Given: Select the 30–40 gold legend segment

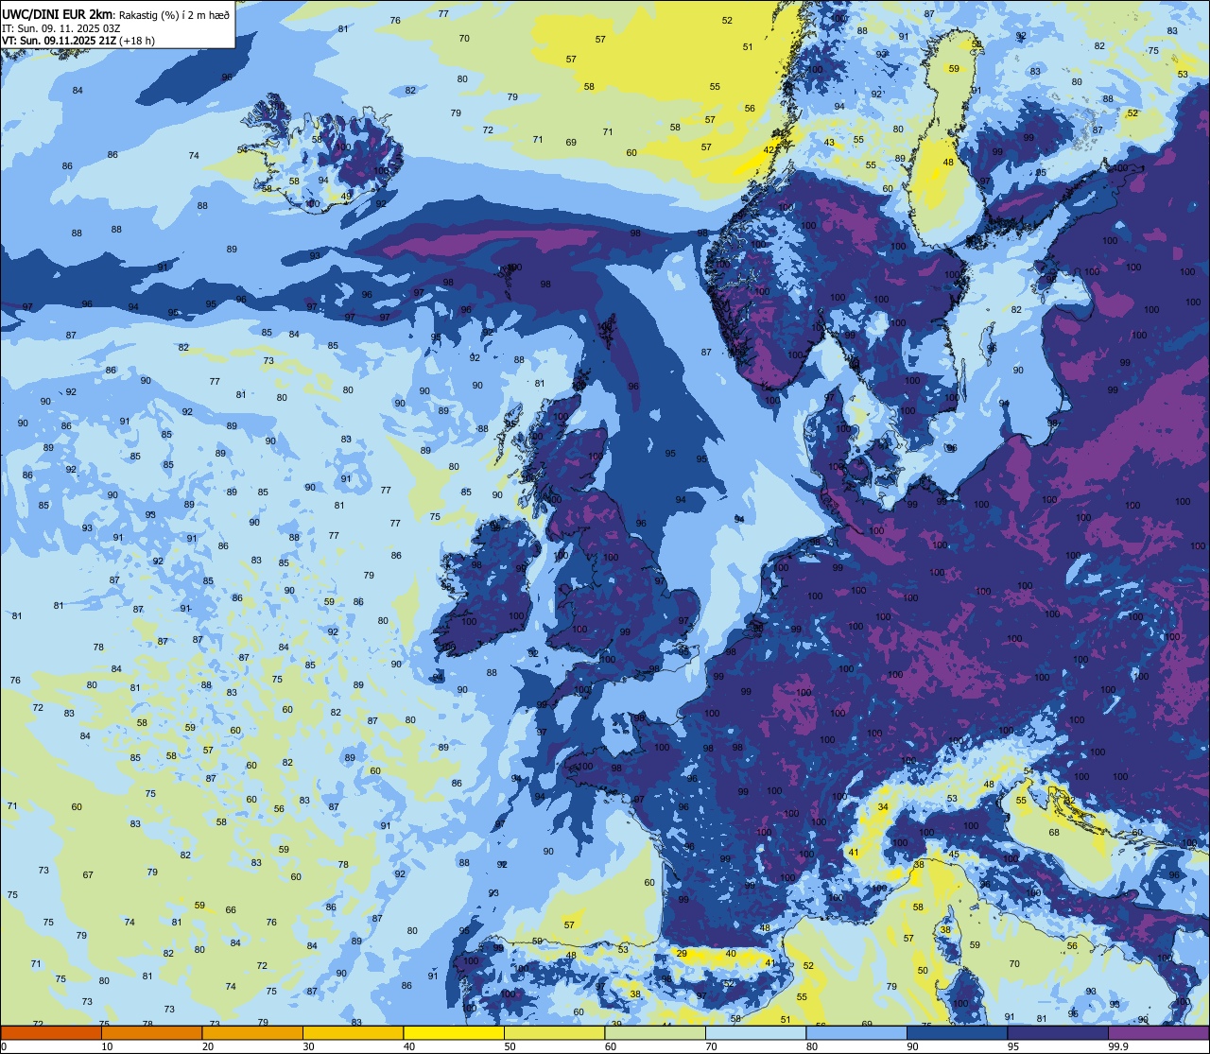Looking at the screenshot, I should (354, 1032).
